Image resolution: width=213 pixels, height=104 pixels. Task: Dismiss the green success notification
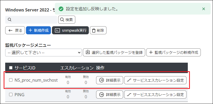coord(204,9)
